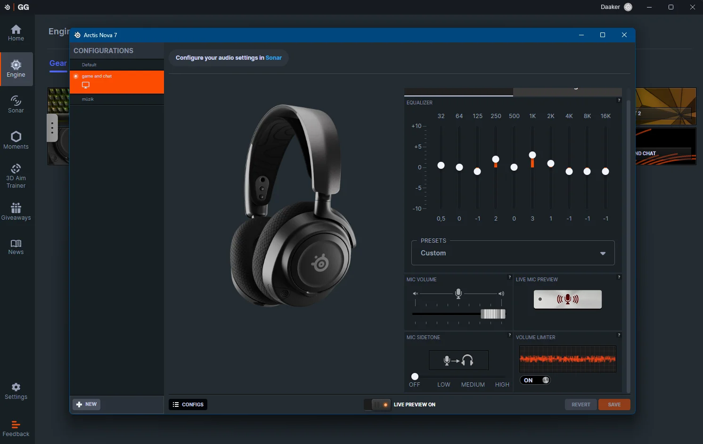This screenshot has width=703, height=444.
Task: Switch to the Gear tab
Action: (58, 63)
